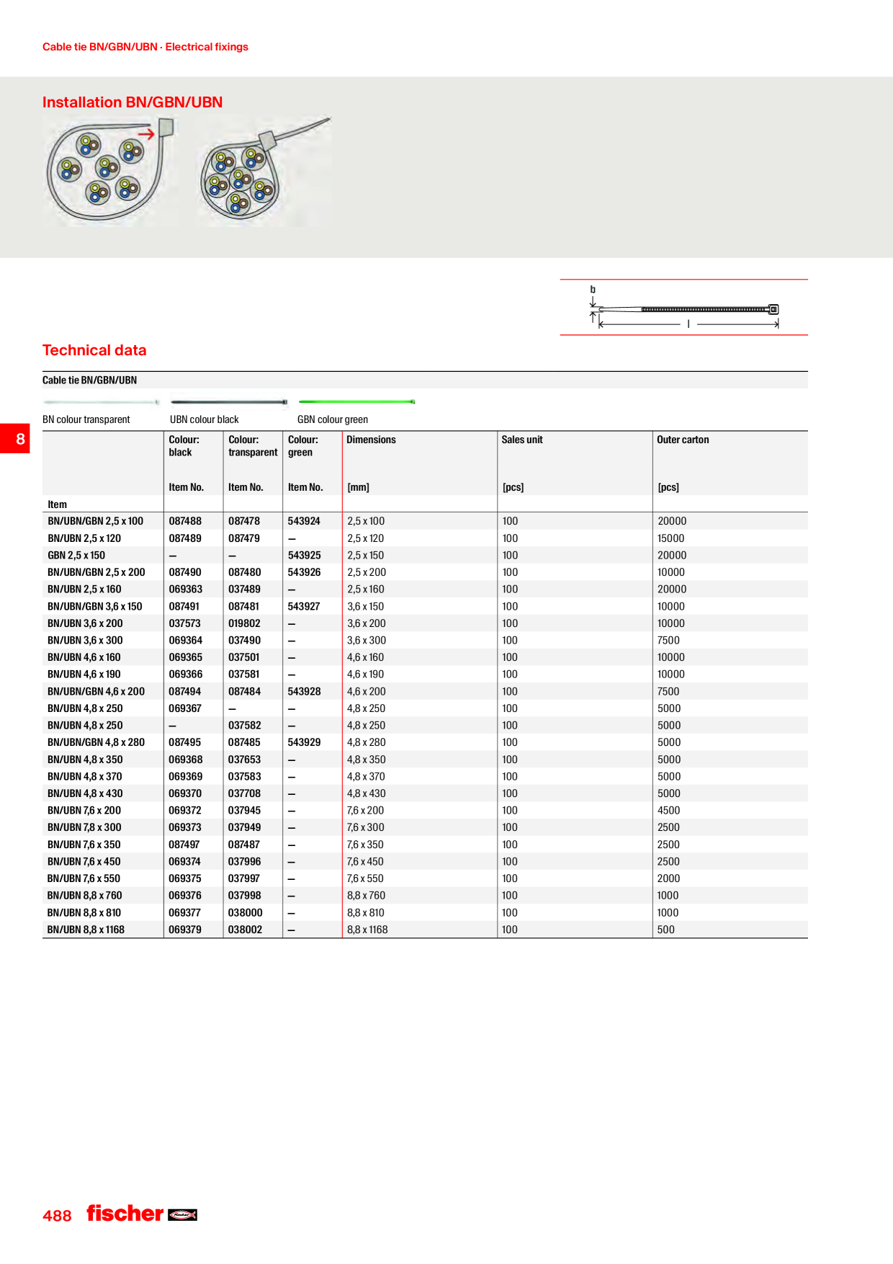Click row item 'BN/UBN 7,8 x 300'
Image resolution: width=893 pixels, height=1264 pixels.
[84, 827]
